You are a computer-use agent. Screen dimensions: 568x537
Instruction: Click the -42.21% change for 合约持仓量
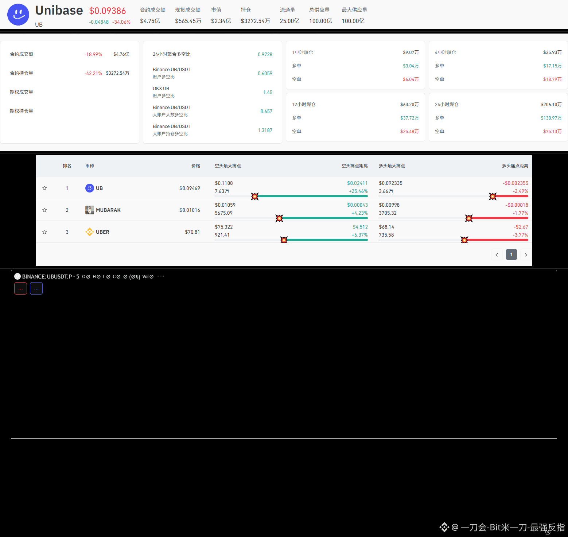pos(93,73)
